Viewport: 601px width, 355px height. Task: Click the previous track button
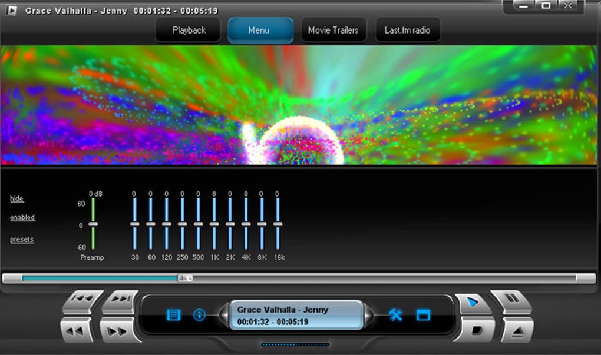83,301
